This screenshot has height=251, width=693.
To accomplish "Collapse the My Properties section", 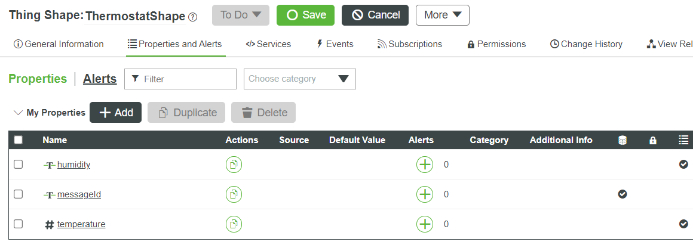I will (x=18, y=113).
